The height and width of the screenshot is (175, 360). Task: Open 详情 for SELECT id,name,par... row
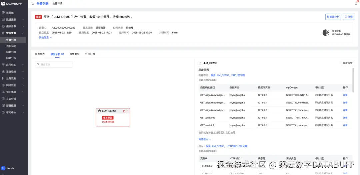pos(345,125)
